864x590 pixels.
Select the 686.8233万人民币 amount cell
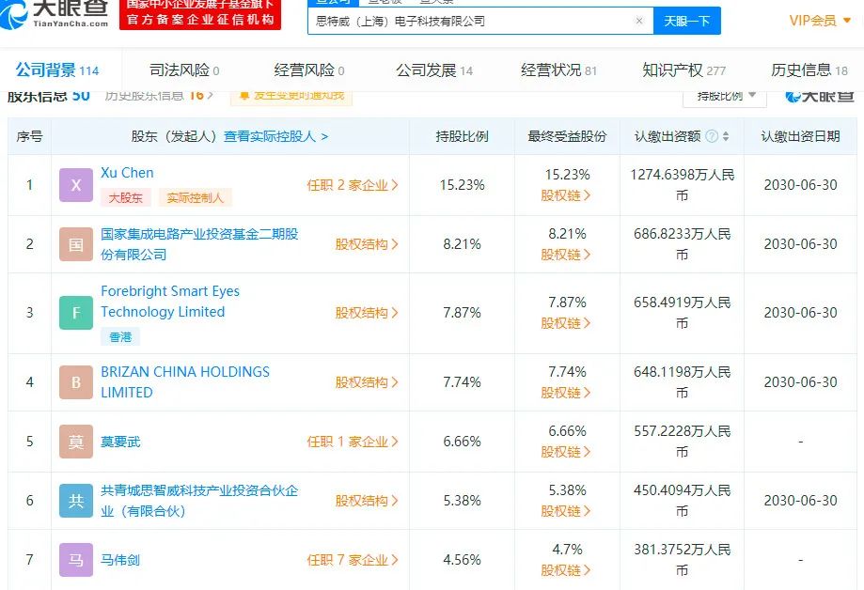coord(683,244)
